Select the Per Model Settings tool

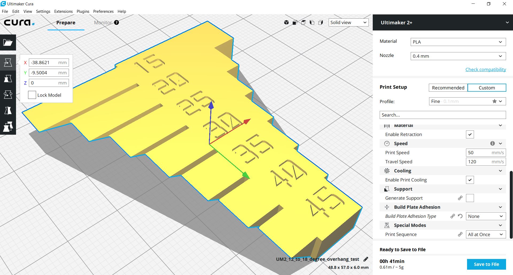8,127
